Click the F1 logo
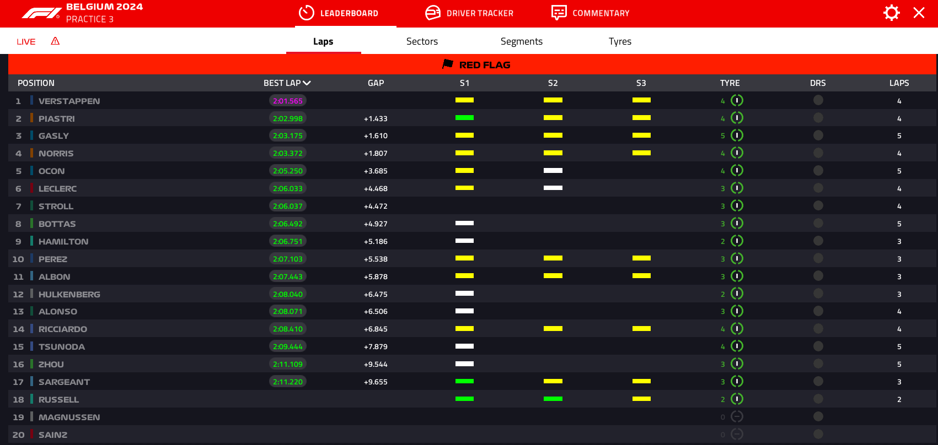The height and width of the screenshot is (445, 938). pos(41,13)
